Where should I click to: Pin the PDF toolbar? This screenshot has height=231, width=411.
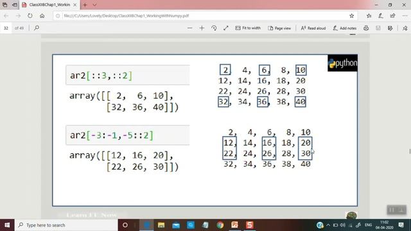click(x=405, y=28)
